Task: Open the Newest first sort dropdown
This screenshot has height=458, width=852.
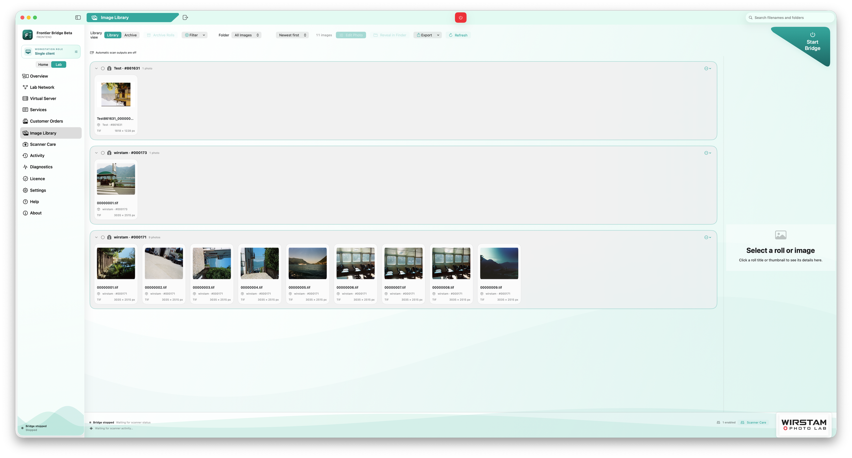Action: click(292, 35)
